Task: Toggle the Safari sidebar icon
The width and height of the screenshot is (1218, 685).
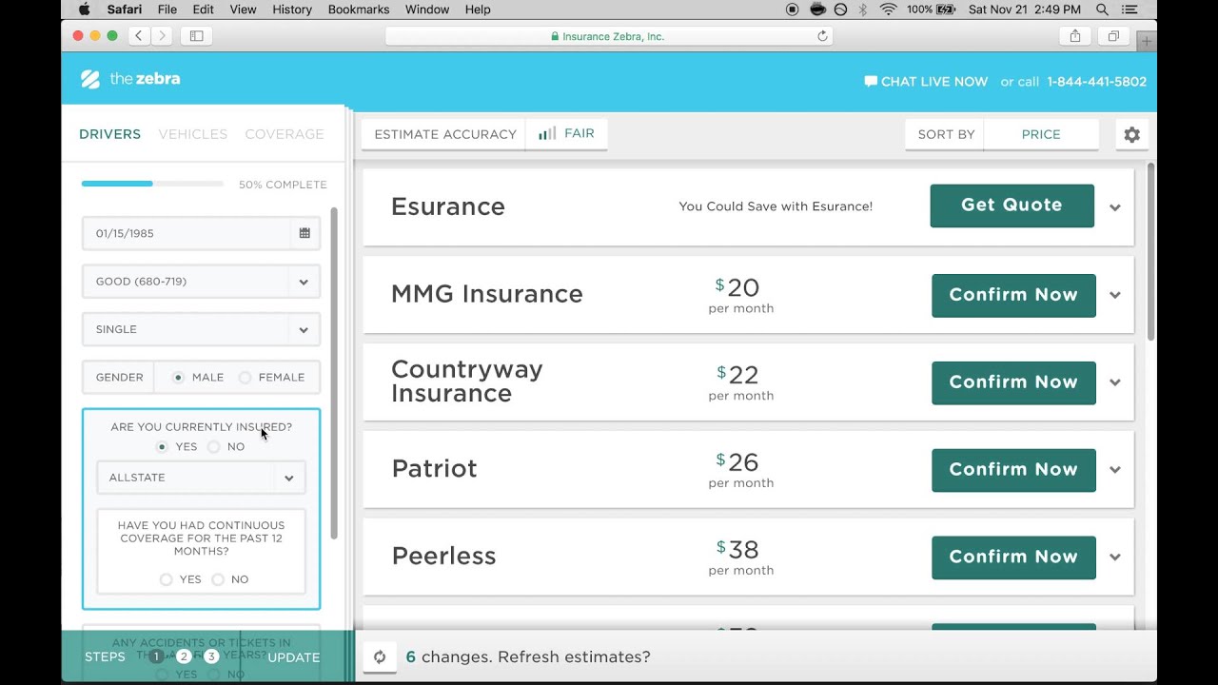Action: tap(197, 36)
